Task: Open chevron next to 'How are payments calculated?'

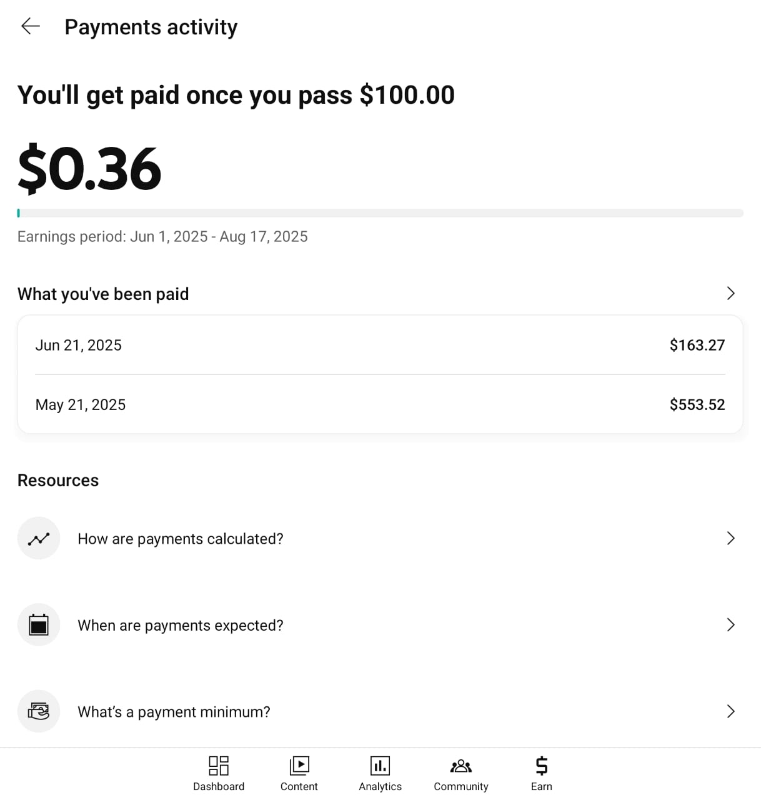Action: coord(730,538)
